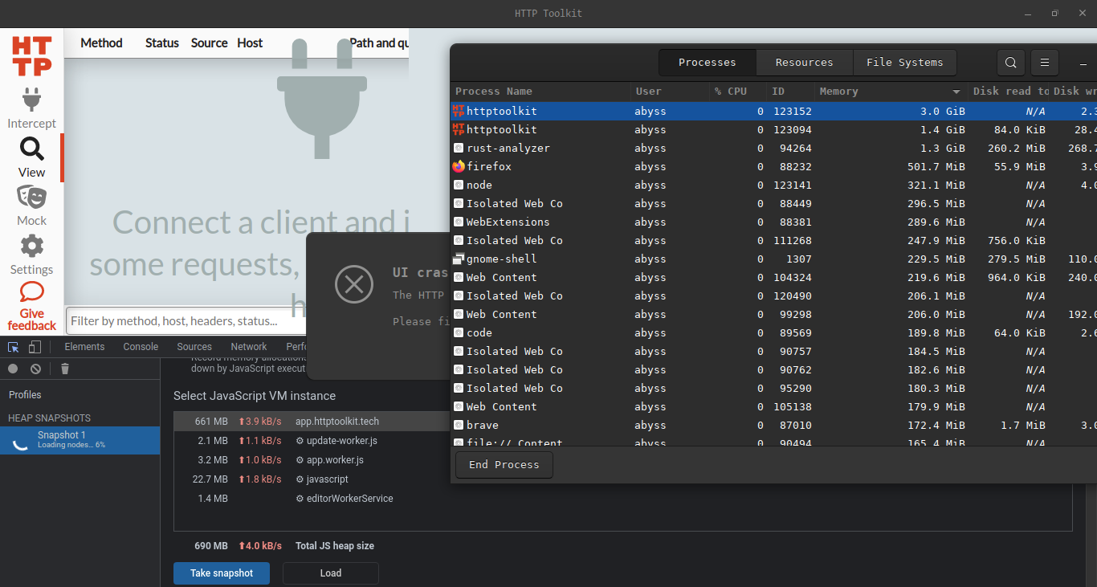Start heap allocation recording in DevTools
The image size is (1097, 587).
pos(11,369)
